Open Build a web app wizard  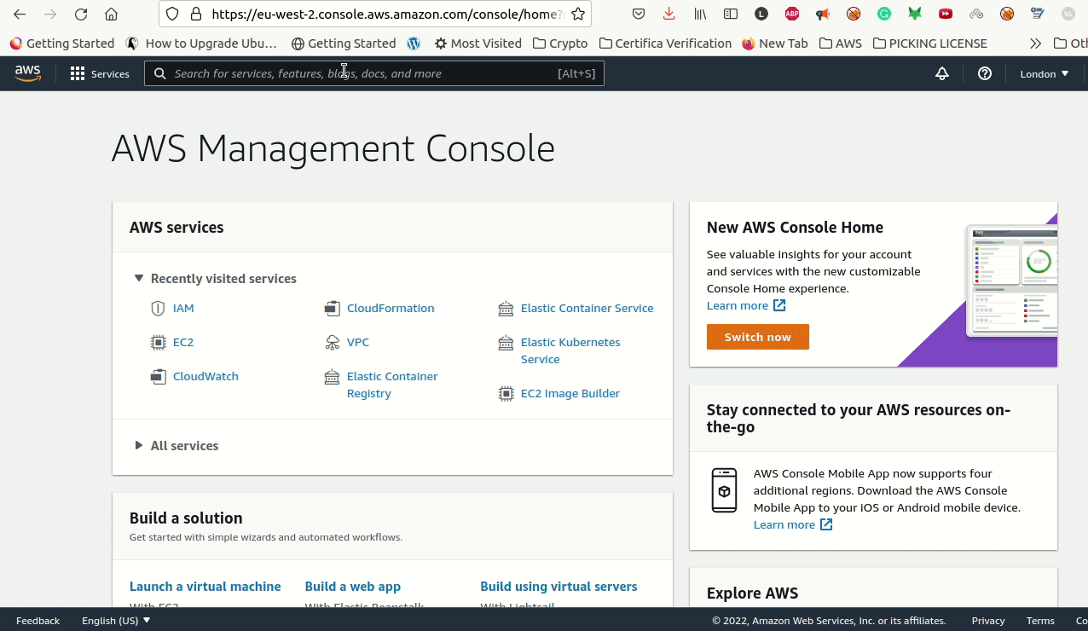click(x=353, y=587)
